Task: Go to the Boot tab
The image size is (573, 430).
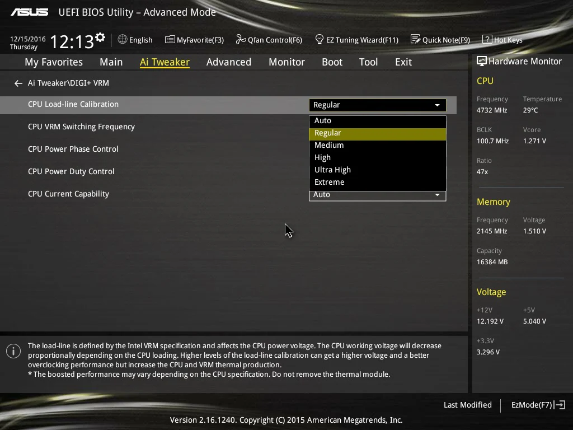Action: coord(332,62)
